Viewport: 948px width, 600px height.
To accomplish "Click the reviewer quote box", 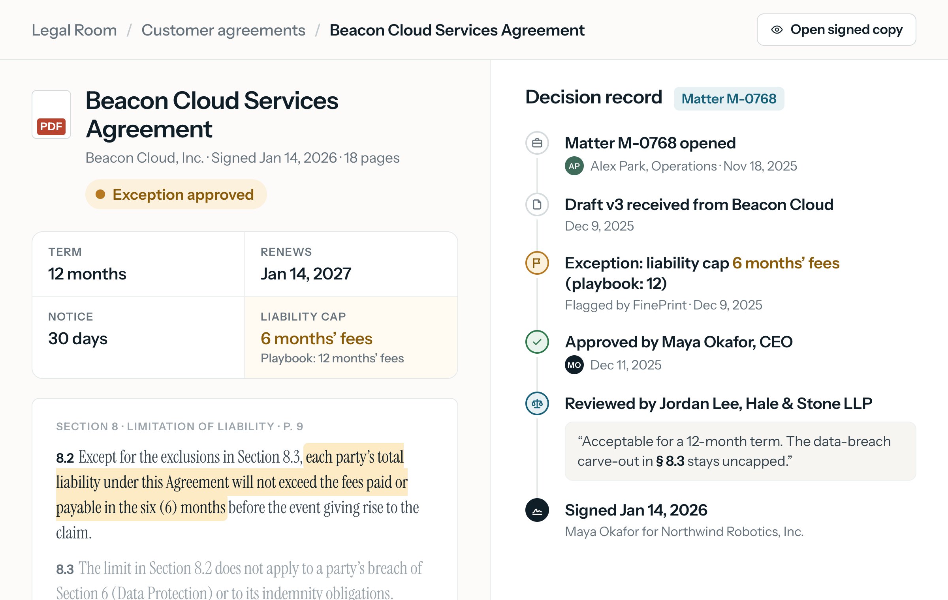I will 740,451.
